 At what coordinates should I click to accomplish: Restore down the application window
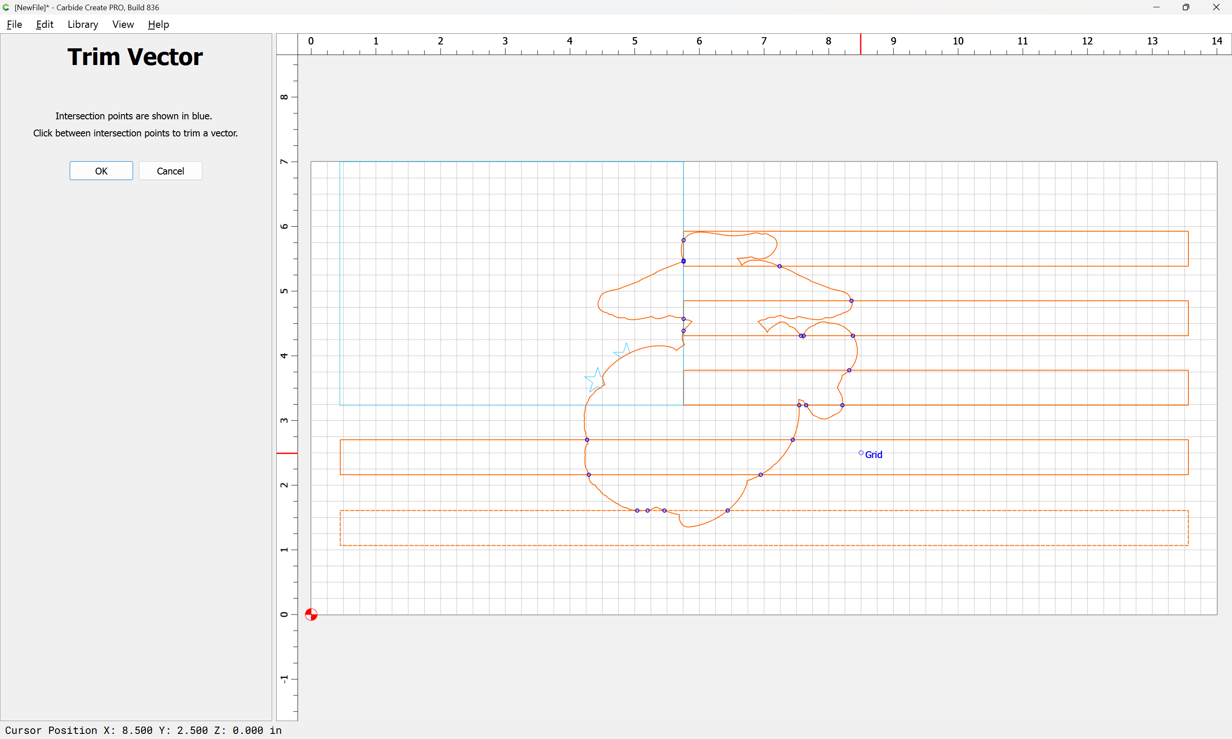click(x=1186, y=7)
